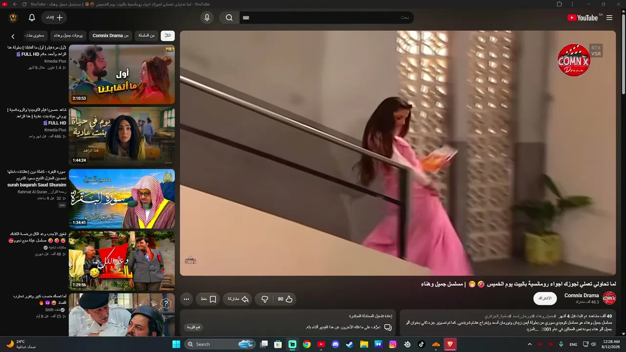The width and height of the screenshot is (626, 352).
Task: Go back with browser back arrow
Action: (x=15, y=4)
